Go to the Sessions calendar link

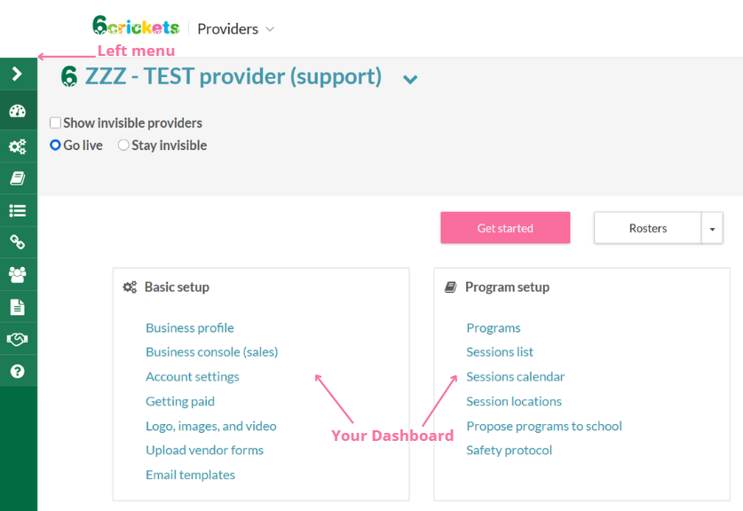[515, 377]
